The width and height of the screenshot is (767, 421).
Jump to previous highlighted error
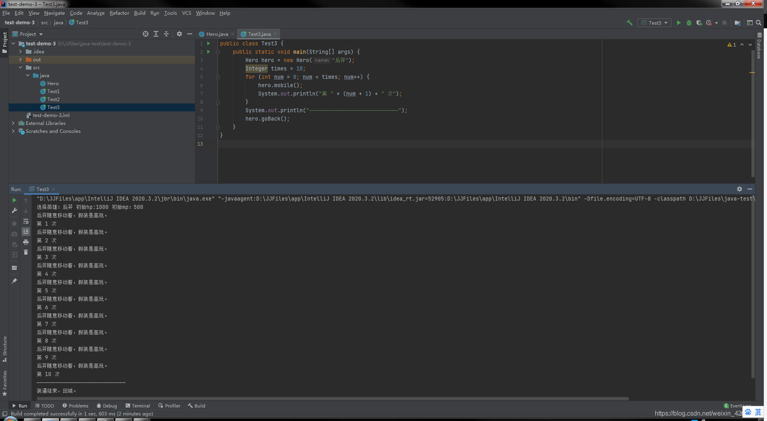coord(742,45)
